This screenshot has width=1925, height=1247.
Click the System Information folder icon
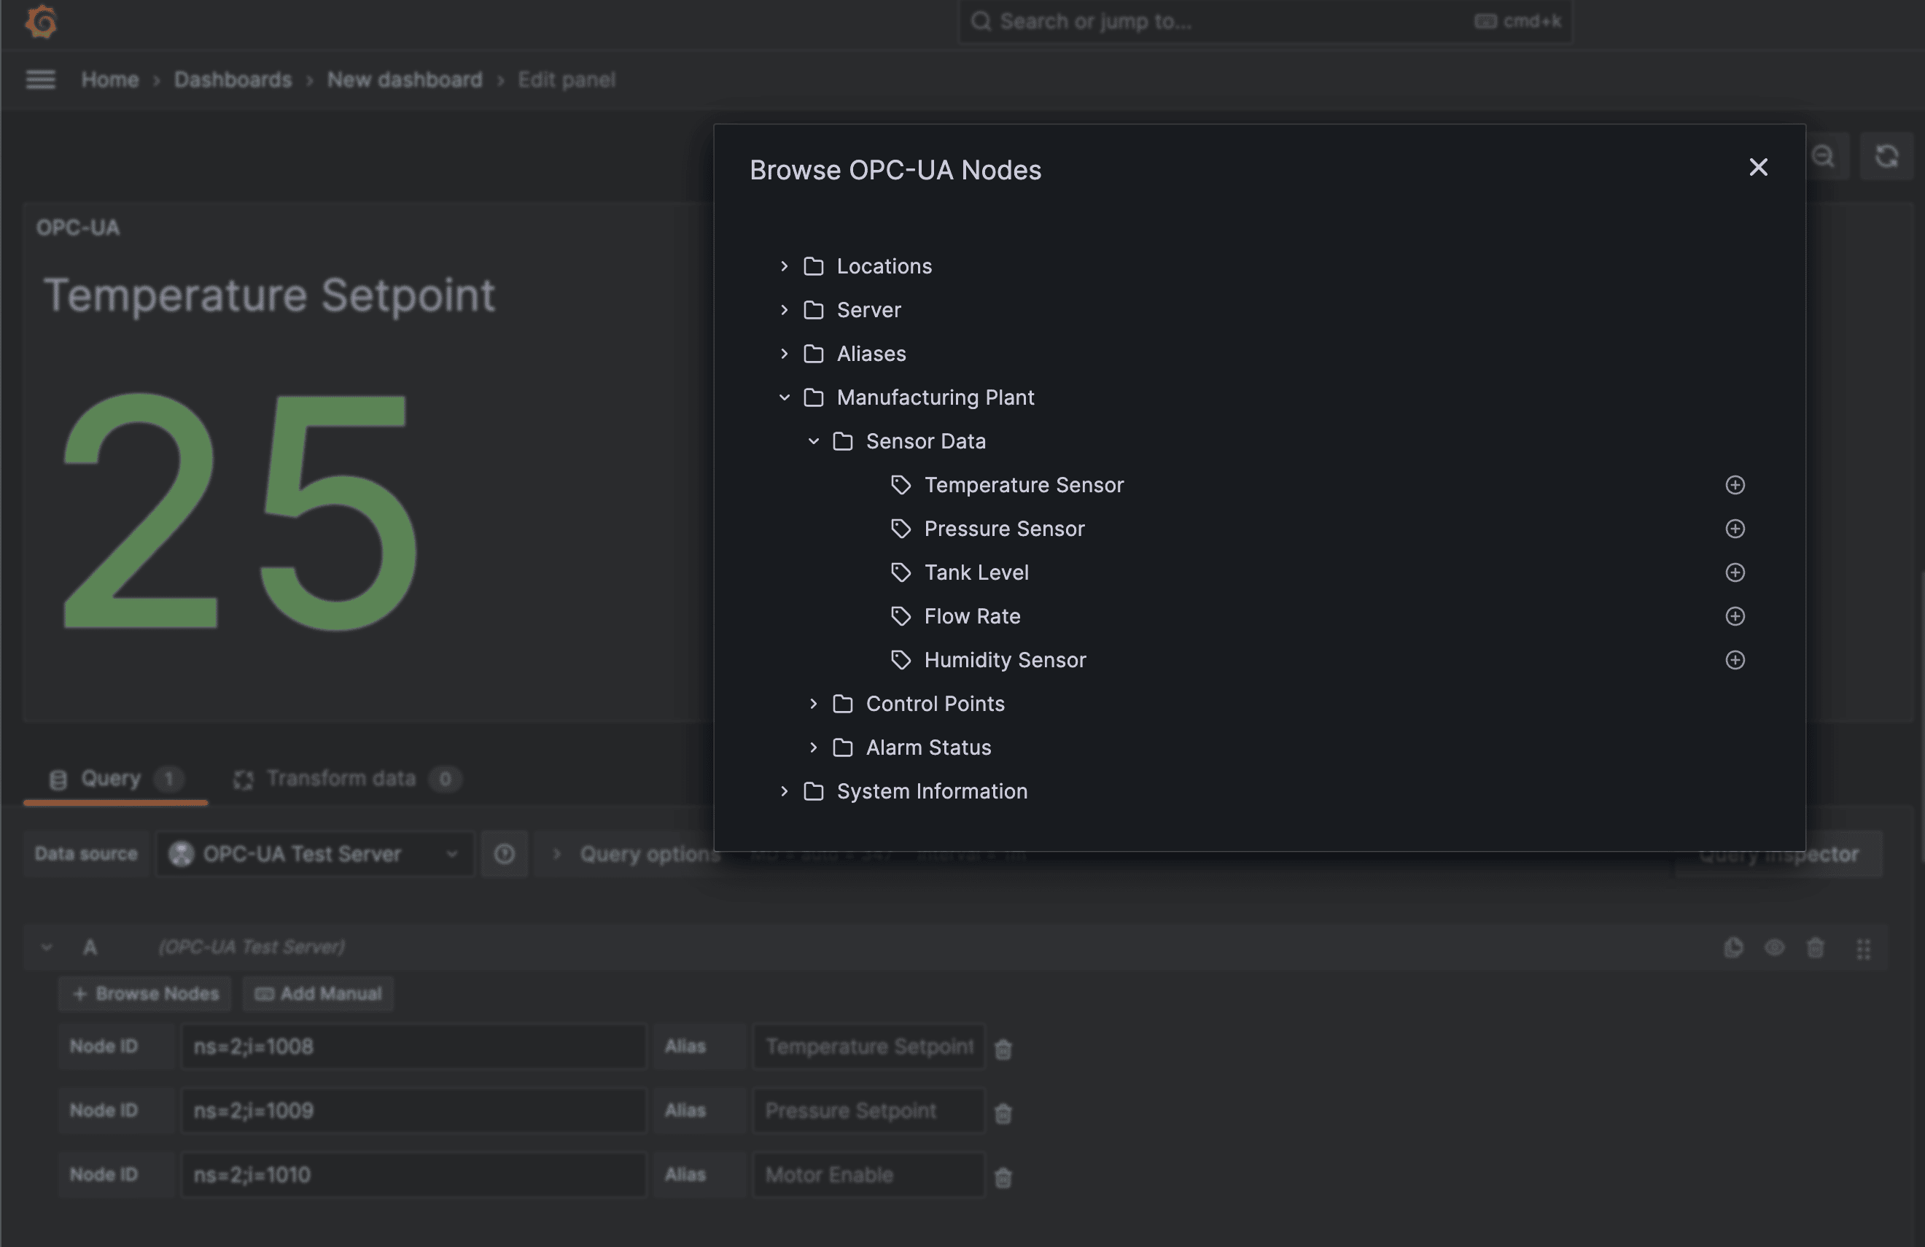(x=813, y=791)
